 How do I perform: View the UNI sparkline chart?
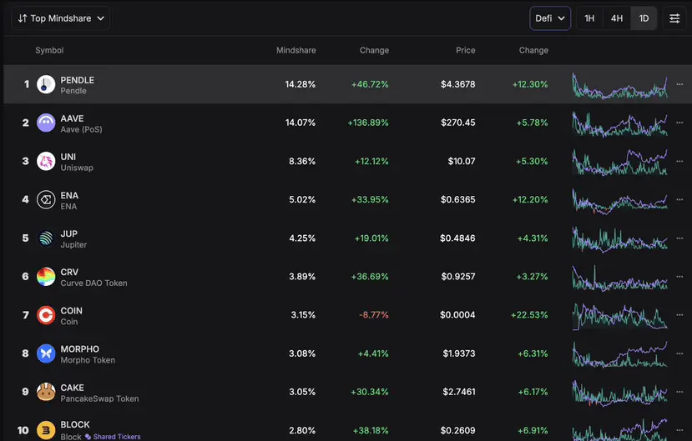tap(620, 162)
